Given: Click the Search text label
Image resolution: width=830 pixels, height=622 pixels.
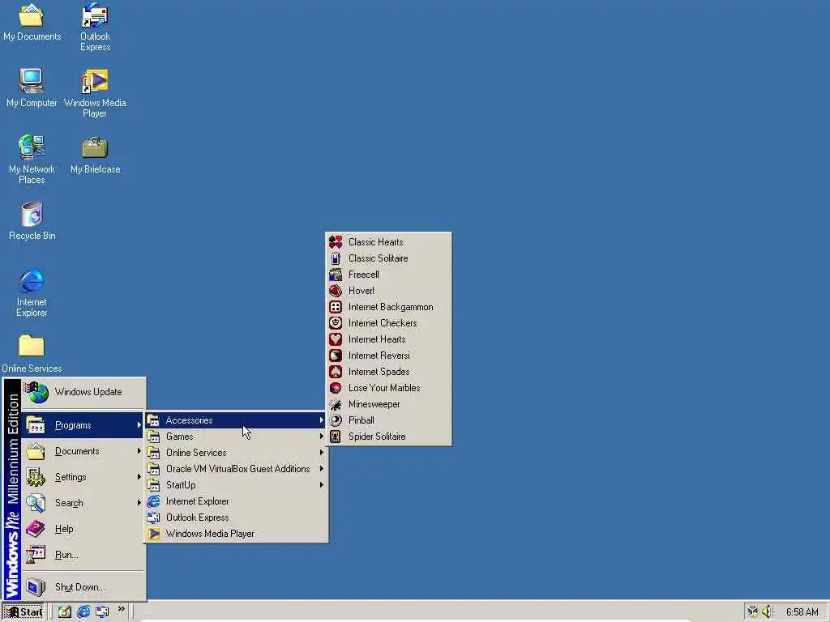Looking at the screenshot, I should coord(69,503).
